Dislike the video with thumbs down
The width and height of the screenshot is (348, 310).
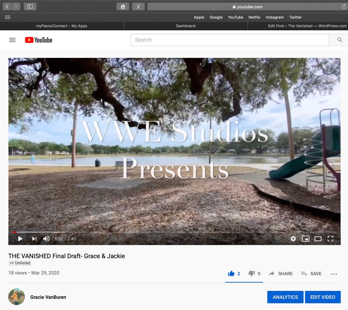pyautogui.click(x=251, y=274)
